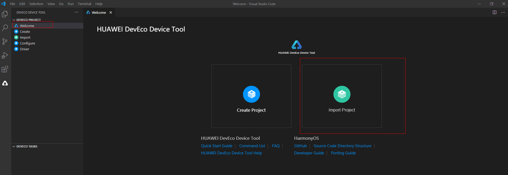Screen dimensions: 508x175
Task: Select Configure in the project tree
Action: coord(27,43)
